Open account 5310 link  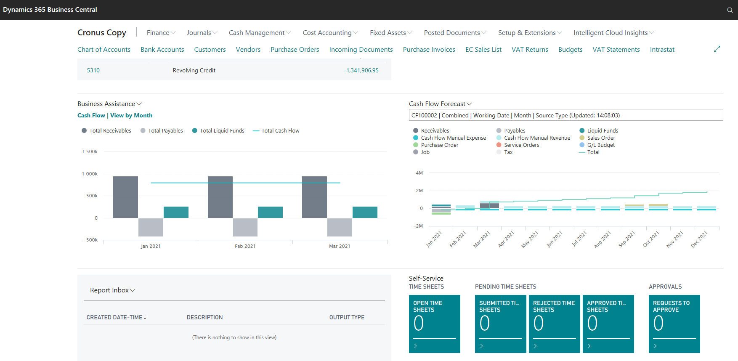tap(93, 70)
